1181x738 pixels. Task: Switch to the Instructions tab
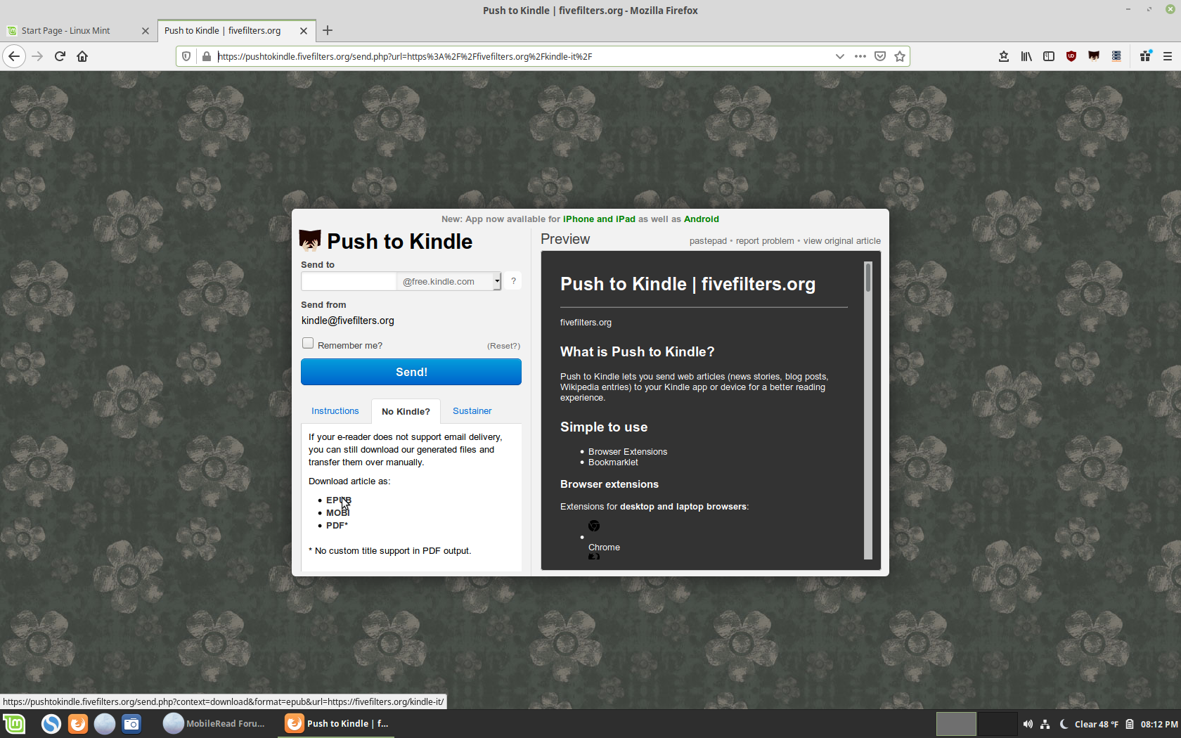click(335, 411)
